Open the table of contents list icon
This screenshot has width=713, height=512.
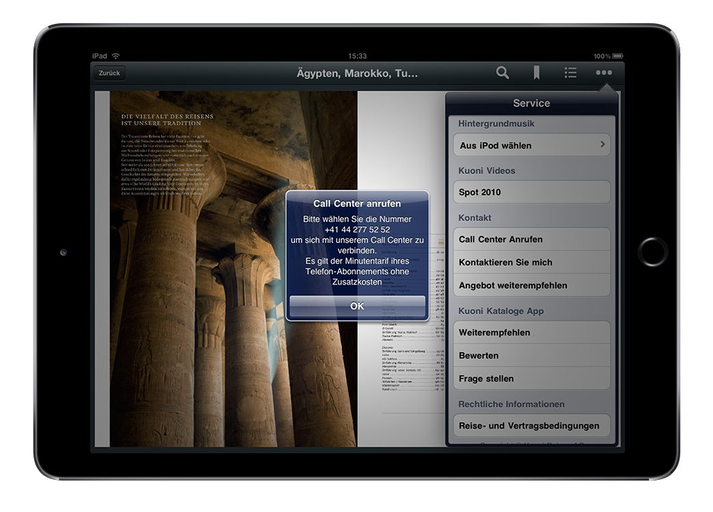[x=570, y=73]
